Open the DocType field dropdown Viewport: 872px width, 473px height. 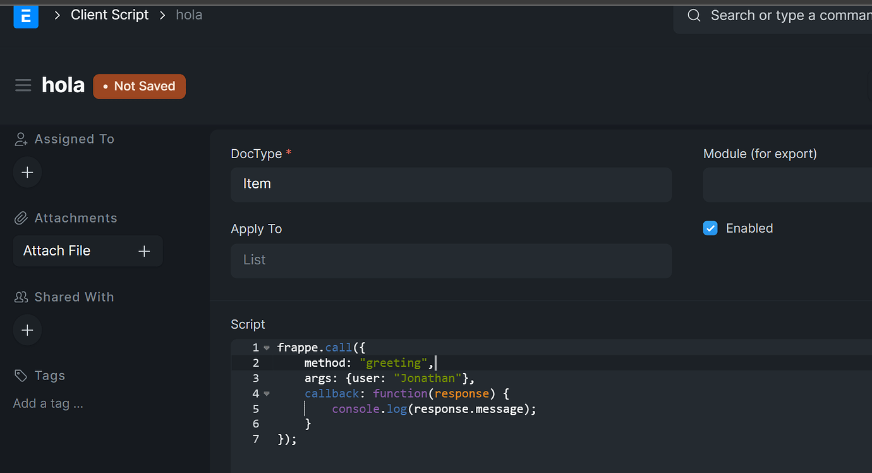click(451, 184)
